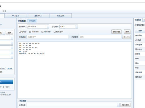Click the 名称 column header
The image size is (145, 108).
point(140,31)
